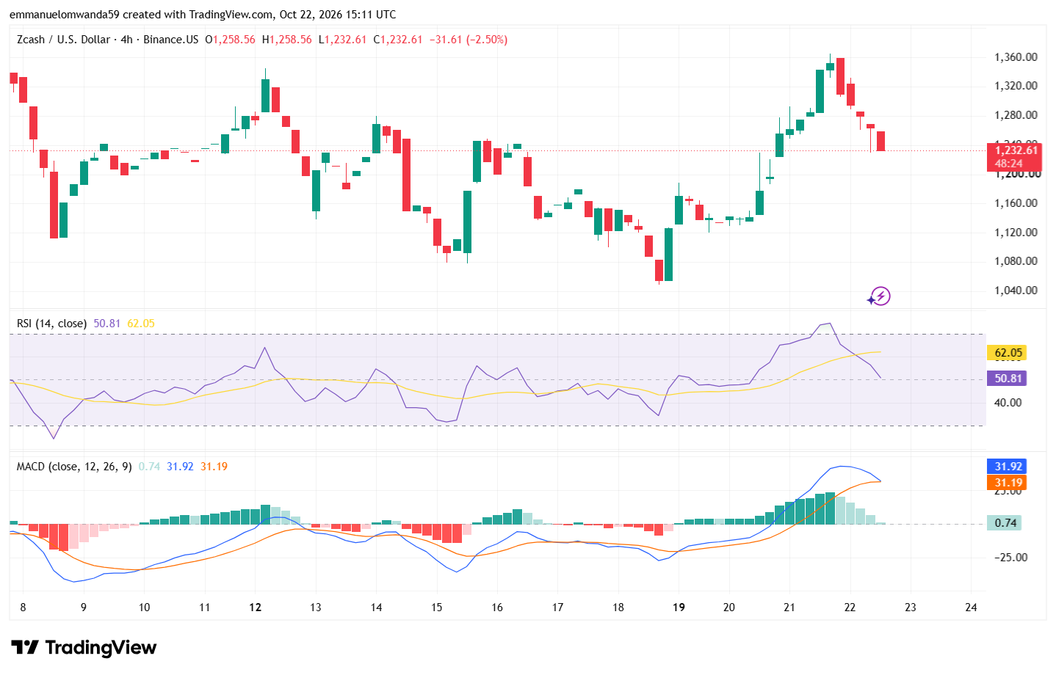
Task: Click the purple 50.81 RSI axis tag
Action: 1008,379
